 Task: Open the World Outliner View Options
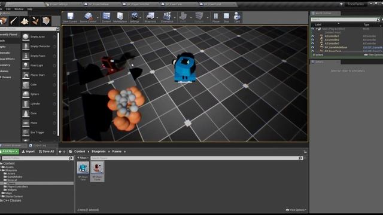point(373,55)
